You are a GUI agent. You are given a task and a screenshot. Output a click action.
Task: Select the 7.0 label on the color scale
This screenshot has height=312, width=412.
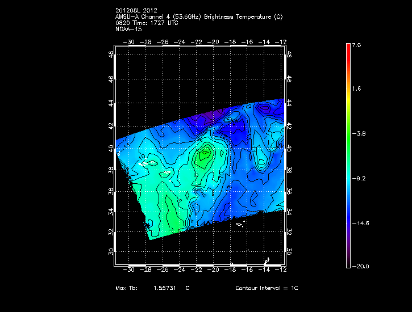tap(356, 45)
